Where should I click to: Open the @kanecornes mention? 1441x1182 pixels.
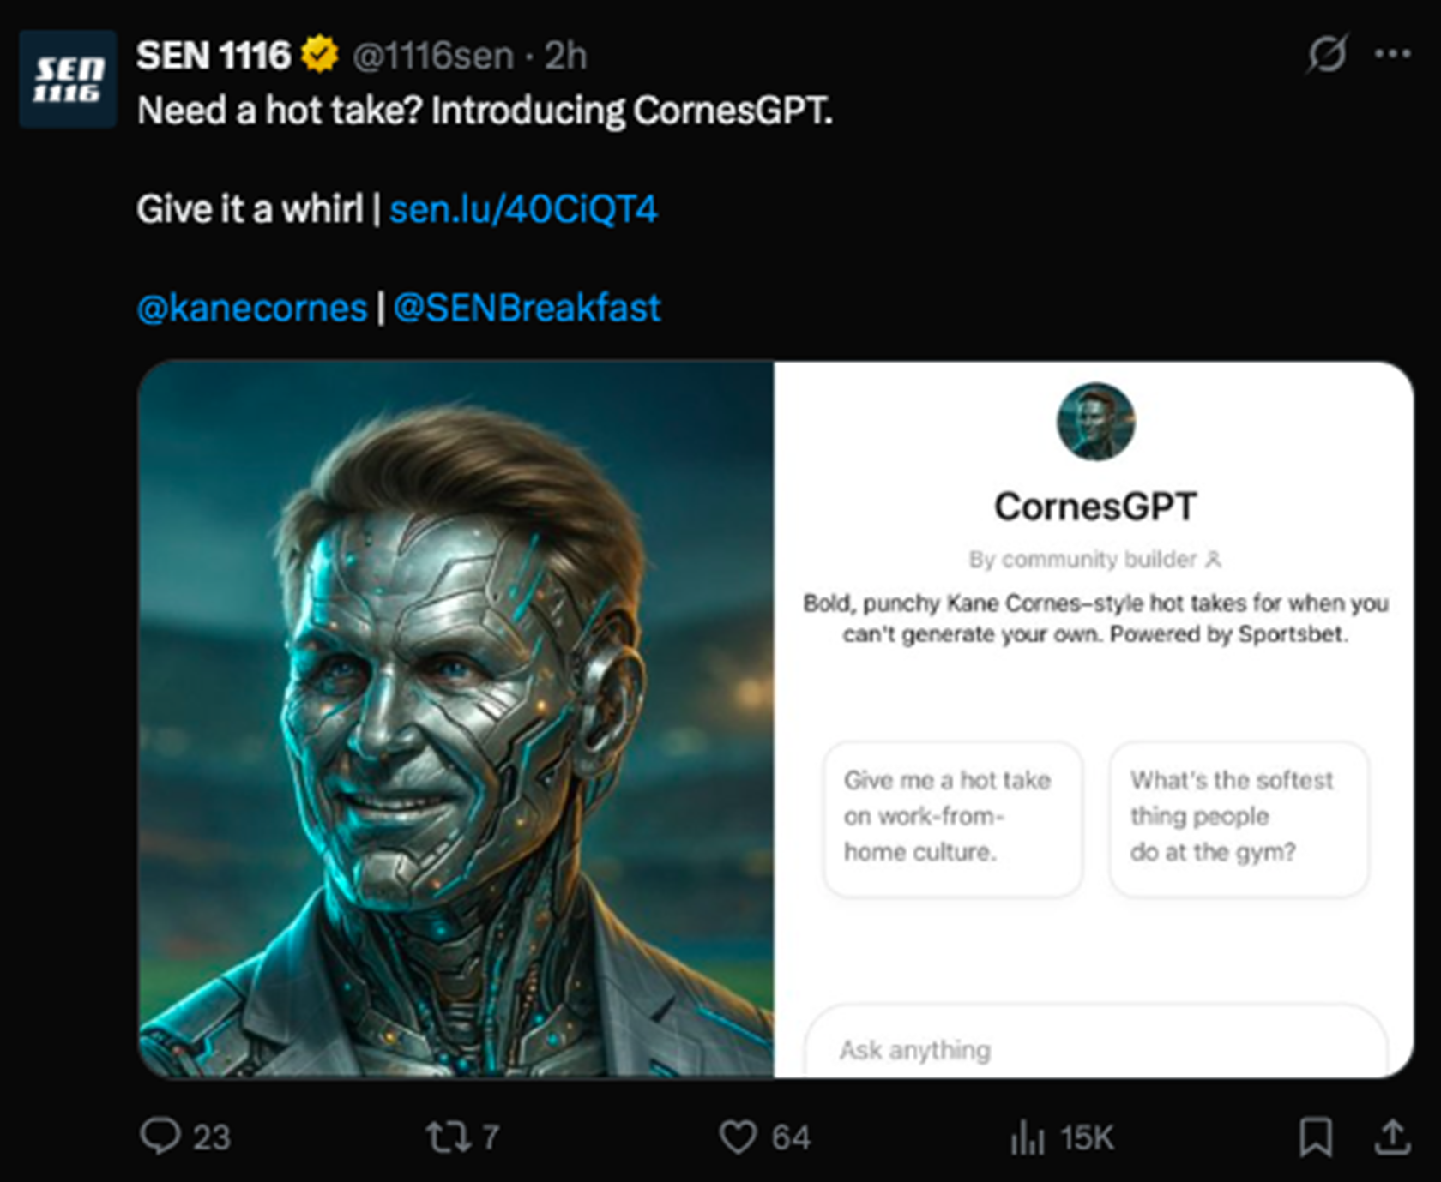(252, 308)
